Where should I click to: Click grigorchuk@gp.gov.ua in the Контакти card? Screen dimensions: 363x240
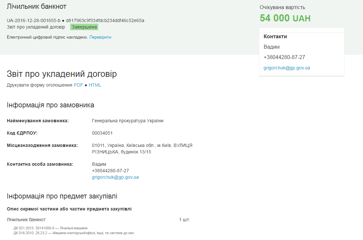point(287,68)
